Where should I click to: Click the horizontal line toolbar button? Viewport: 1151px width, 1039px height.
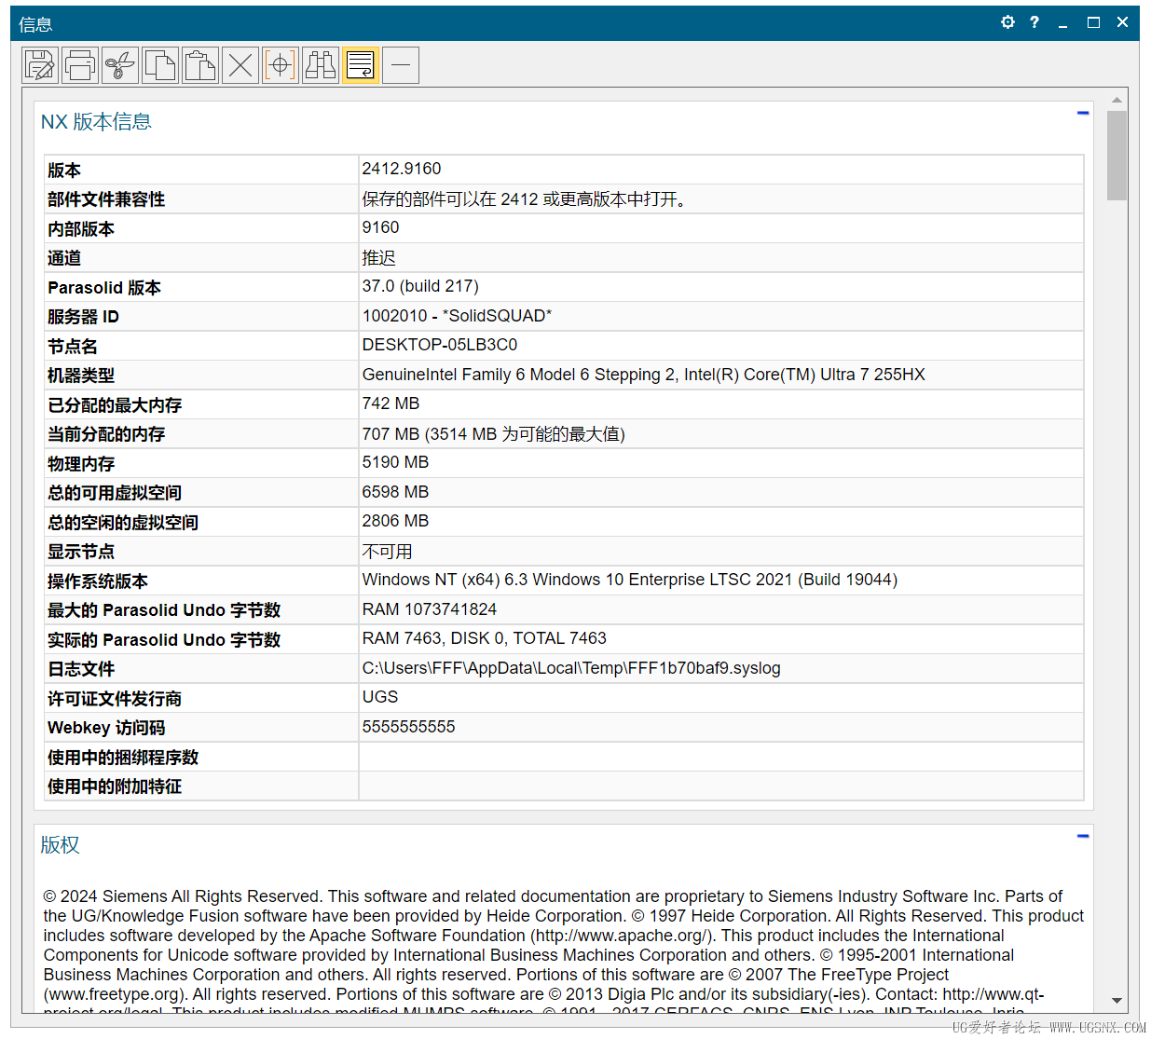(401, 65)
